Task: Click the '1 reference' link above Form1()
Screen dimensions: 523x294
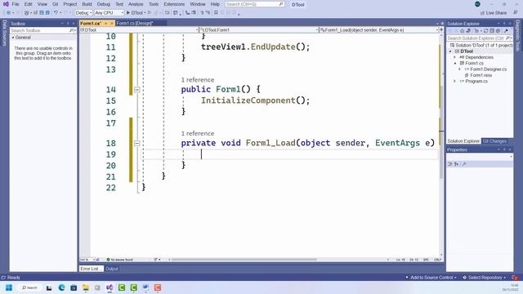Action: [198, 80]
